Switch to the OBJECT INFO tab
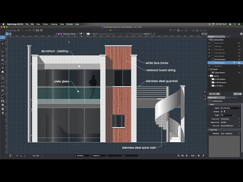Viewport: 243px width, 182px height. coord(216,98)
